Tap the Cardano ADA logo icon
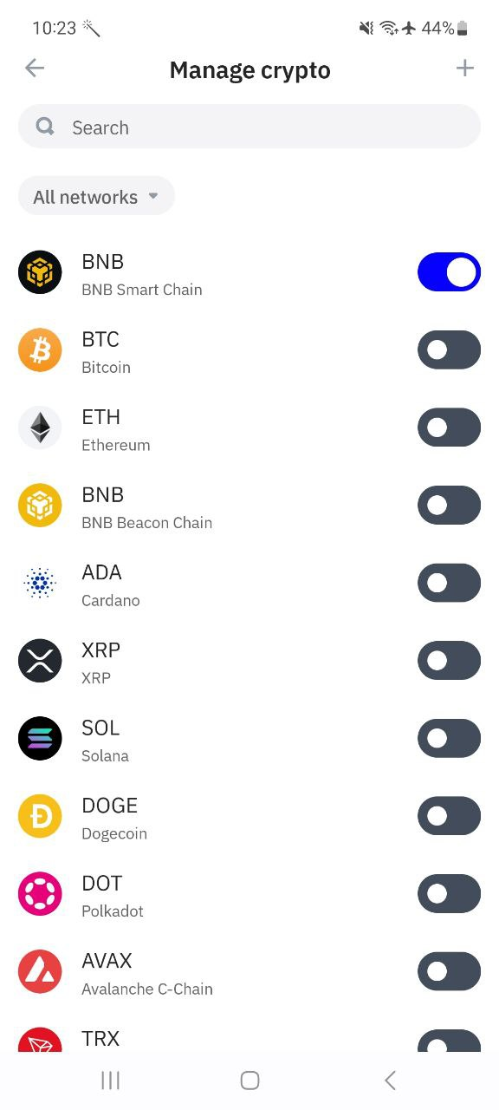Image resolution: width=499 pixels, height=1110 pixels. point(40,584)
